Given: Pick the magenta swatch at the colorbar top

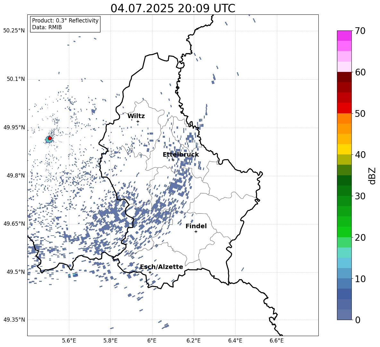Looking at the screenshot, I should [x=344, y=36].
